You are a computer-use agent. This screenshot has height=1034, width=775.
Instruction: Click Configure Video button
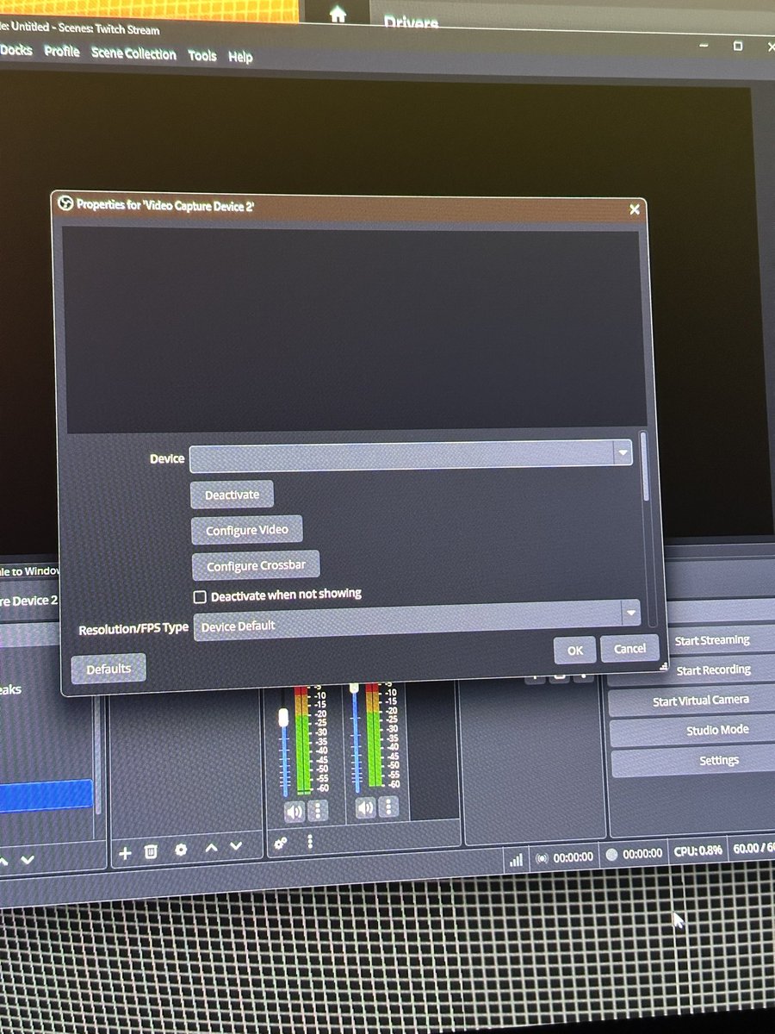pos(246,531)
